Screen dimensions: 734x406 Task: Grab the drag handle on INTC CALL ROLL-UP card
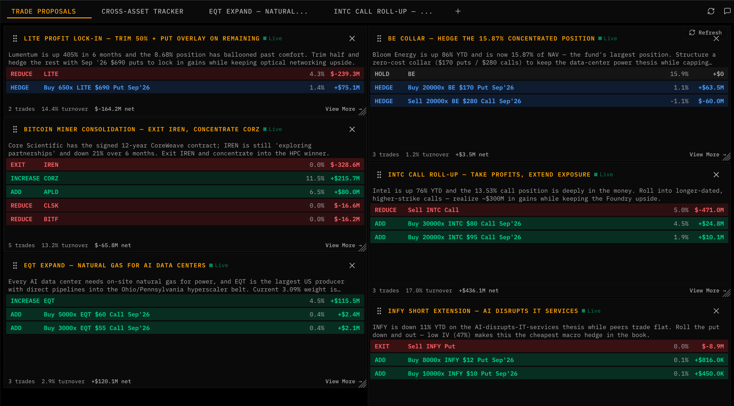click(379, 174)
